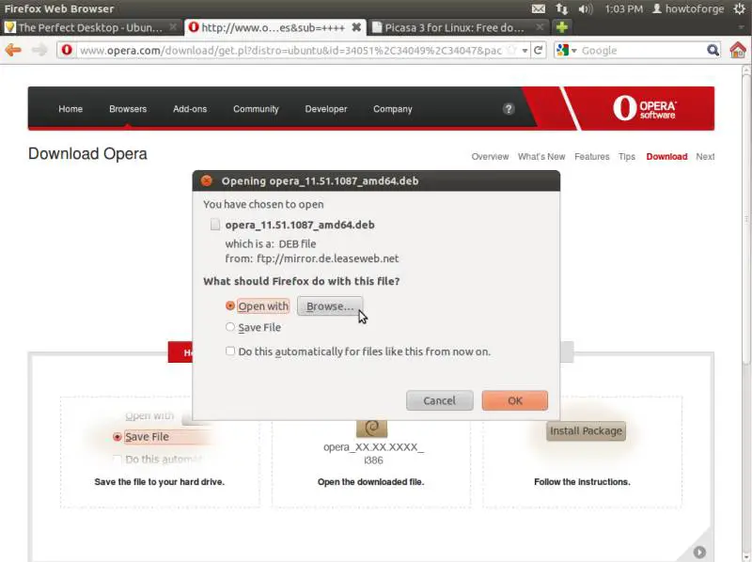This screenshot has width=752, height=562.
Task: Click the round arrow icon at page bottom right
Action: coord(699,552)
